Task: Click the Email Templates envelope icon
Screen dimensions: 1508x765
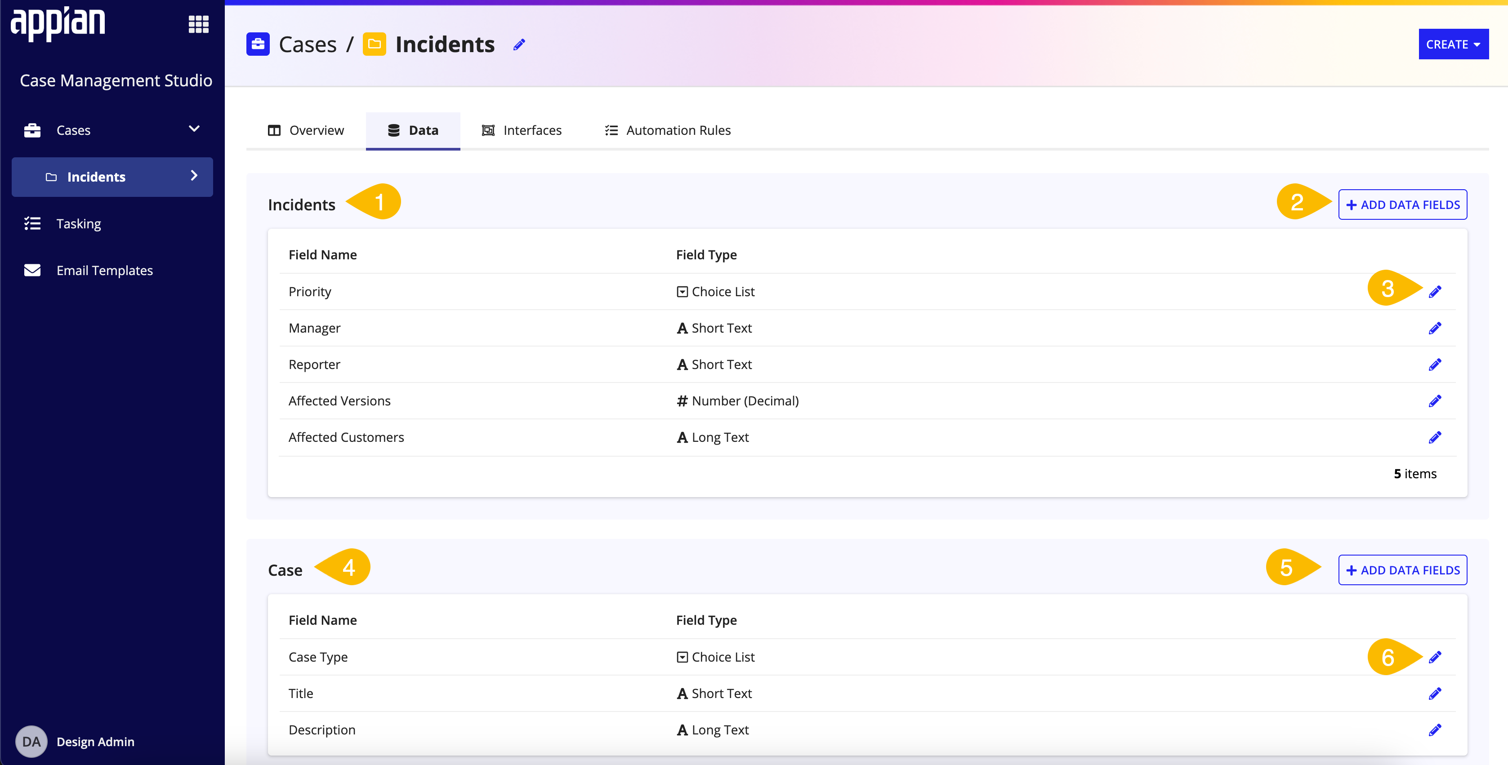Action: pyautogui.click(x=32, y=270)
